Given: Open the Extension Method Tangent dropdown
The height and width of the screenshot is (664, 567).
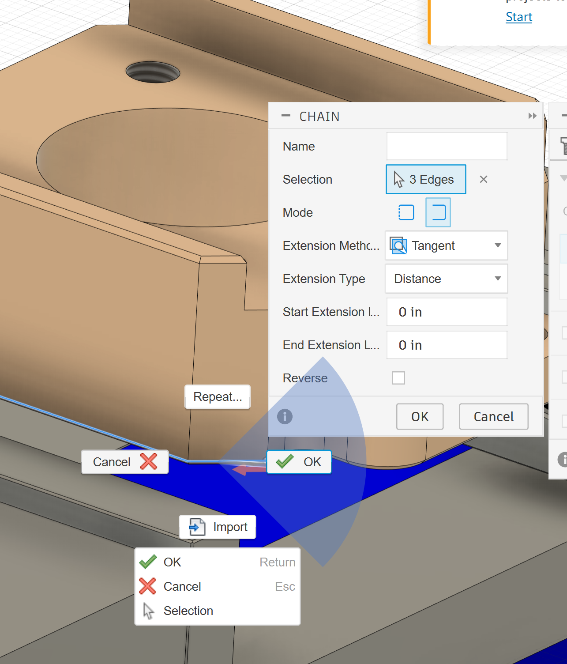Looking at the screenshot, I should point(447,245).
